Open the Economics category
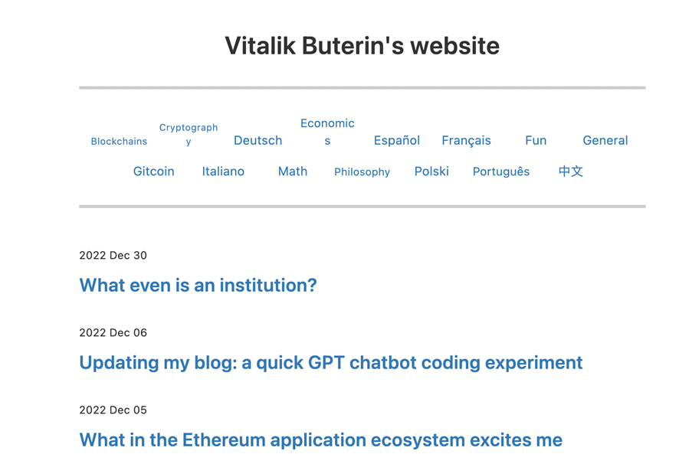The image size is (679, 464). (327, 132)
